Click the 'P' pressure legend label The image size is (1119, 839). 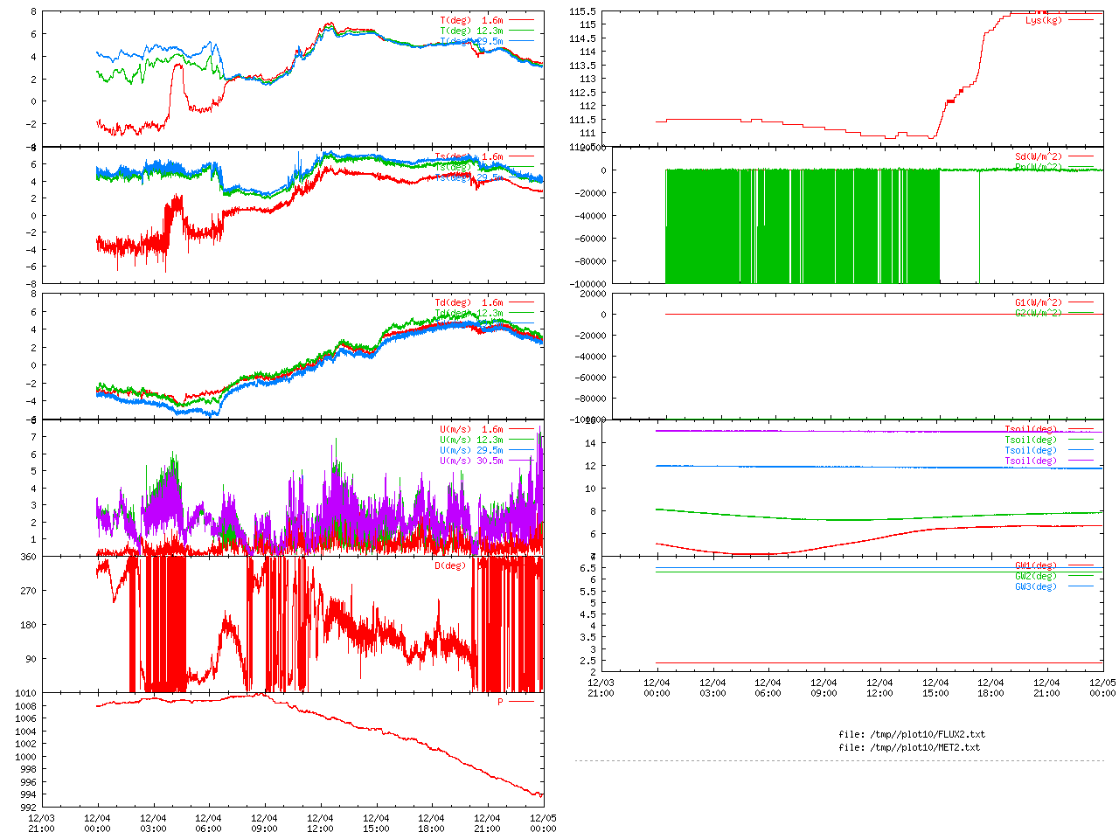501,702
